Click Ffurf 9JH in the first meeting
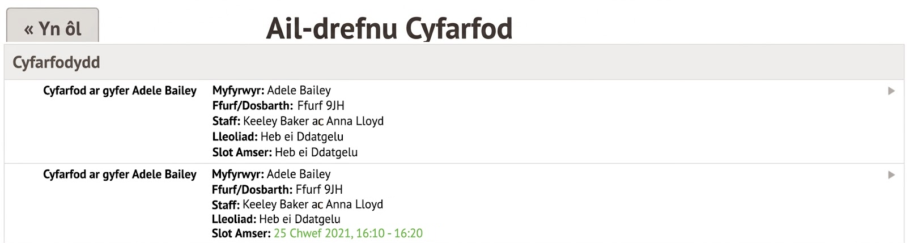 click(x=321, y=106)
